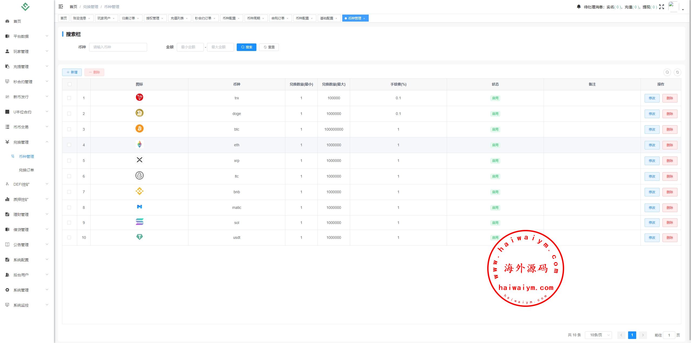Image resolution: width=691 pixels, height=343 pixels.
Task: Select the checkbox for the usdt row
Action: [x=69, y=237]
